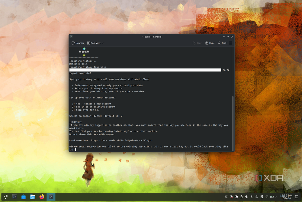Click the 22/22 import progress bar
This screenshot has width=302, height=202.
pos(145,70)
